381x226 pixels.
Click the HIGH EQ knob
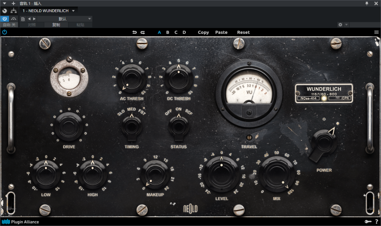click(x=93, y=175)
